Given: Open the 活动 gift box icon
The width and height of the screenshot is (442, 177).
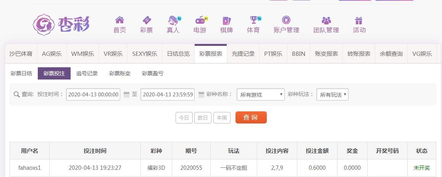Looking at the screenshot, I should click(x=358, y=20).
